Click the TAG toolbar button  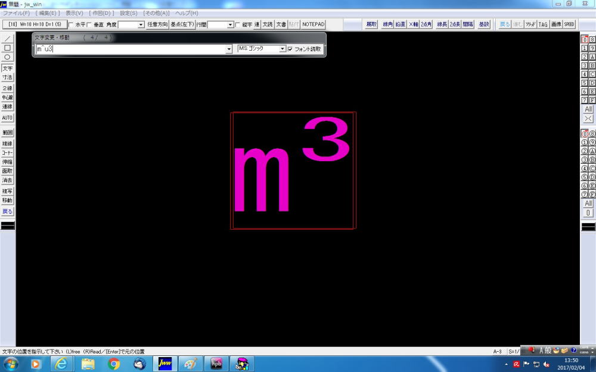click(x=543, y=24)
